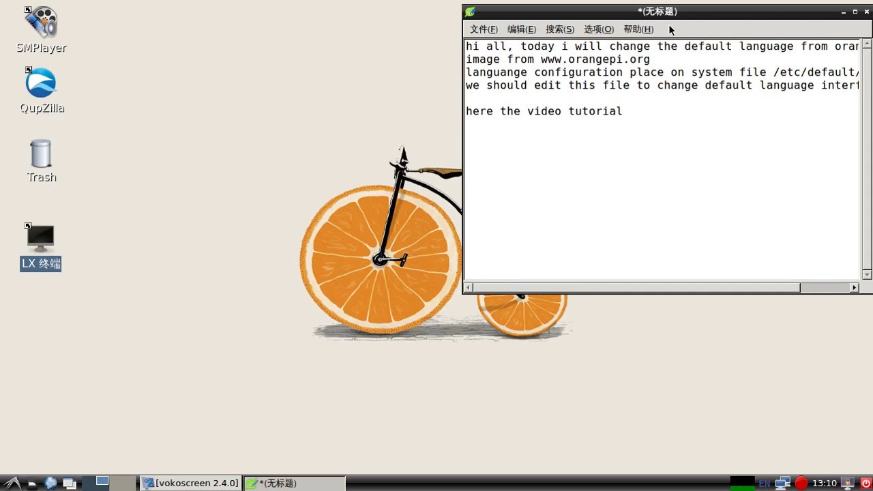Viewport: 873px width, 491px height.
Task: Click 'here the video tutorial' line in editor
Action: [544, 111]
